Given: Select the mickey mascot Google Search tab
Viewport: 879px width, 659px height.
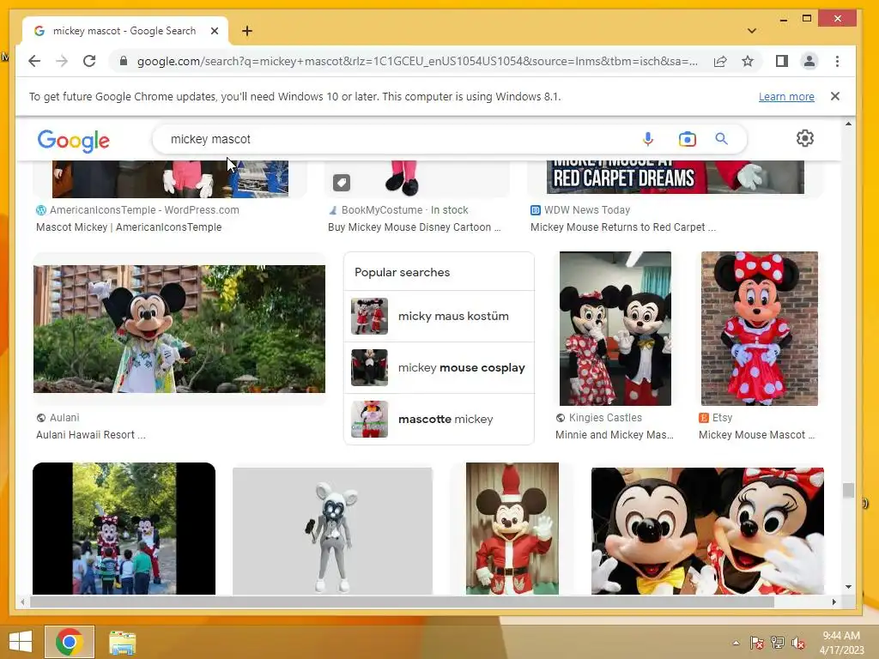Looking at the screenshot, I should point(124,31).
